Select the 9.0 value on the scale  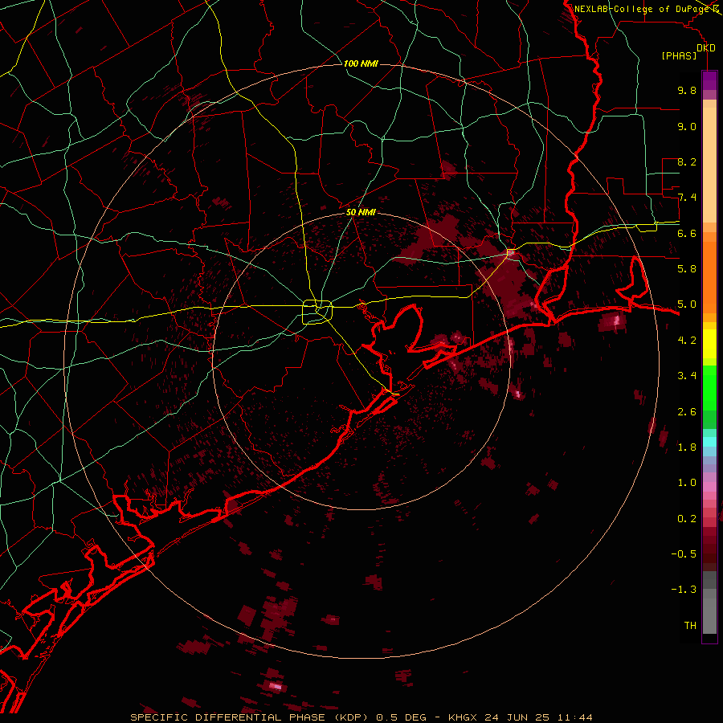[687, 126]
